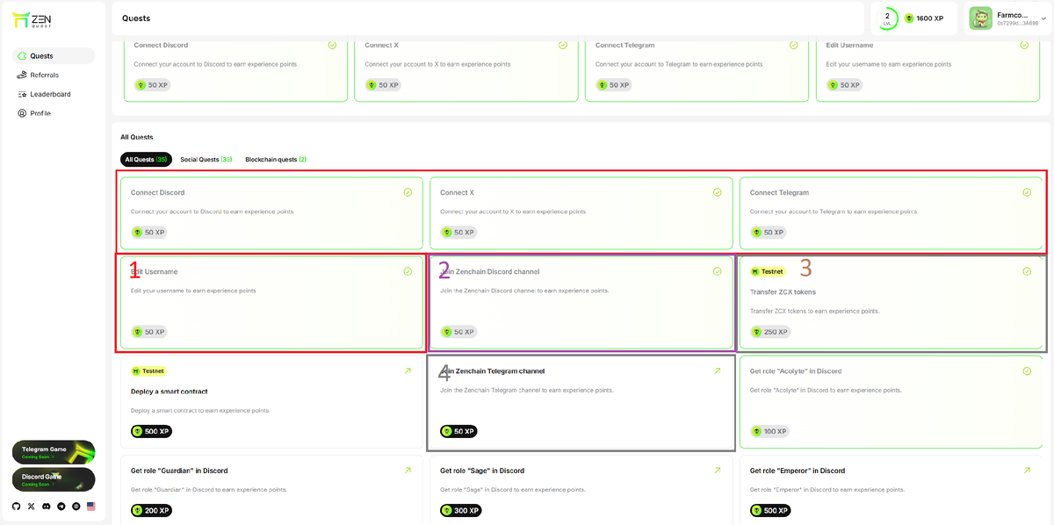Click completed checkmark on Connect Telegram in All Quests
1054x525 pixels.
pos(1027,192)
